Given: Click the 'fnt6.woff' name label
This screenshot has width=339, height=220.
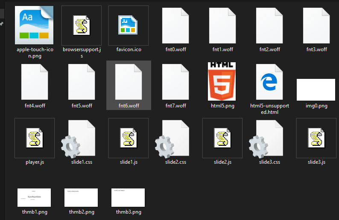Looking at the screenshot, I should pyautogui.click(x=129, y=106).
